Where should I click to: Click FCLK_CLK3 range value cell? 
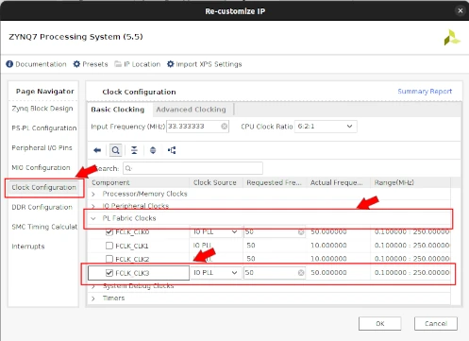coord(411,273)
